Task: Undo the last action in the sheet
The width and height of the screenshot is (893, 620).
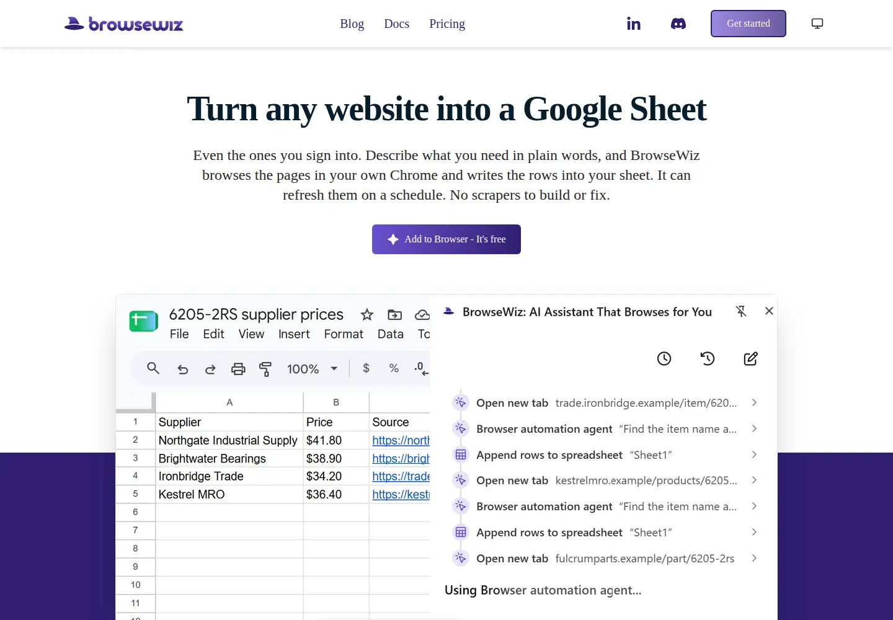Action: [182, 369]
